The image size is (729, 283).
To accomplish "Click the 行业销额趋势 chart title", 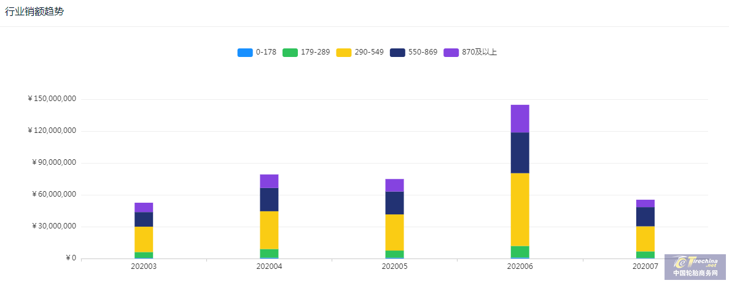I will [34, 12].
